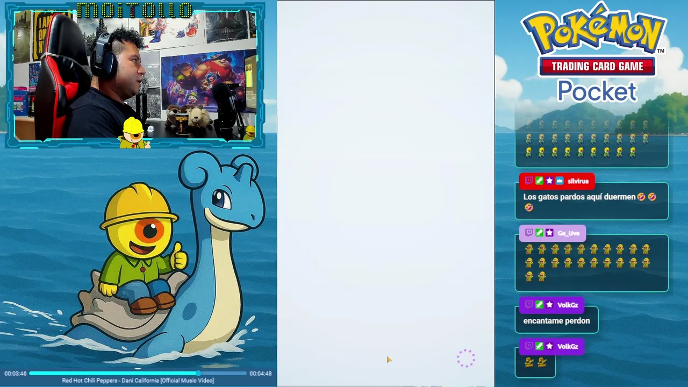This screenshot has width=688, height=387.
Task: Open the Ge_Uve username
Action: click(x=568, y=233)
